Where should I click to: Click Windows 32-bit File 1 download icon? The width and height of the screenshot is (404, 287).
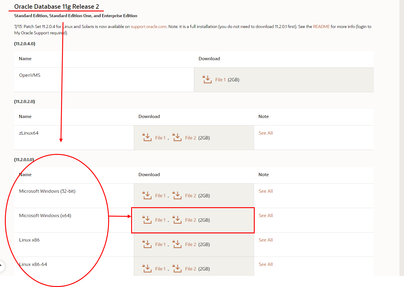tap(147, 195)
